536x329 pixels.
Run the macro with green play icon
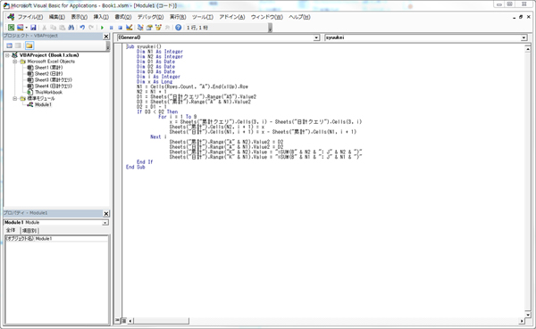(x=102, y=28)
